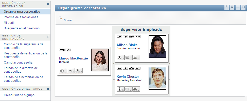The height and width of the screenshot is (101, 247).
Task: Select Organigrama corporativo in the sidebar
Action: coord(22,12)
